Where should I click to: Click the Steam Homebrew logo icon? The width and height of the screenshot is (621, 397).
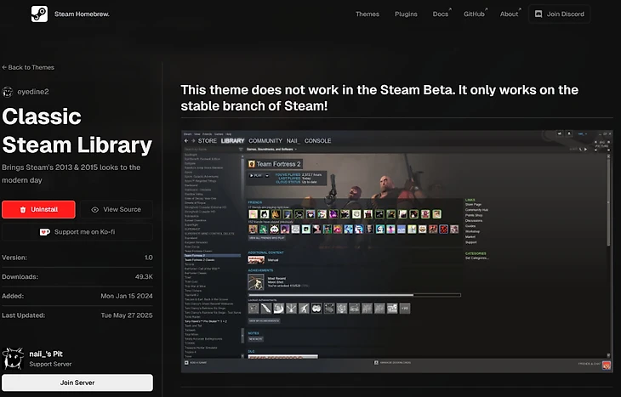[39, 14]
